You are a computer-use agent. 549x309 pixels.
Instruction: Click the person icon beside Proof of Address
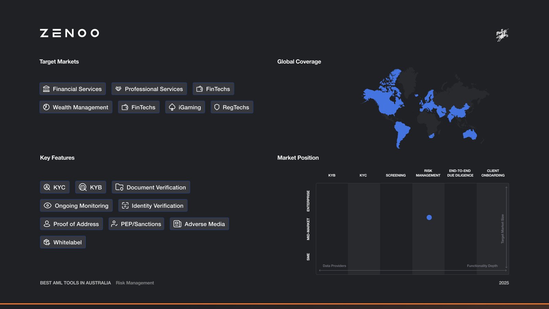click(47, 224)
